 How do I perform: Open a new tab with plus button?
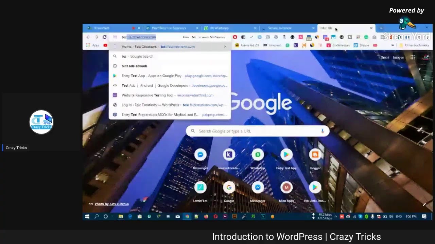pos(381,28)
